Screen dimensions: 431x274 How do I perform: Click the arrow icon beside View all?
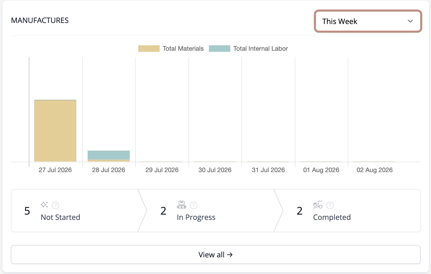point(230,255)
